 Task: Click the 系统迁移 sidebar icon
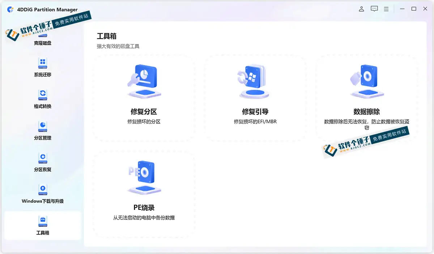click(x=43, y=63)
